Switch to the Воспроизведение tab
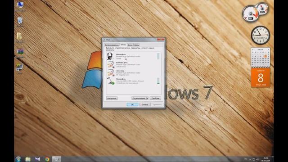The width and height of the screenshot is (288, 162). (x=112, y=45)
